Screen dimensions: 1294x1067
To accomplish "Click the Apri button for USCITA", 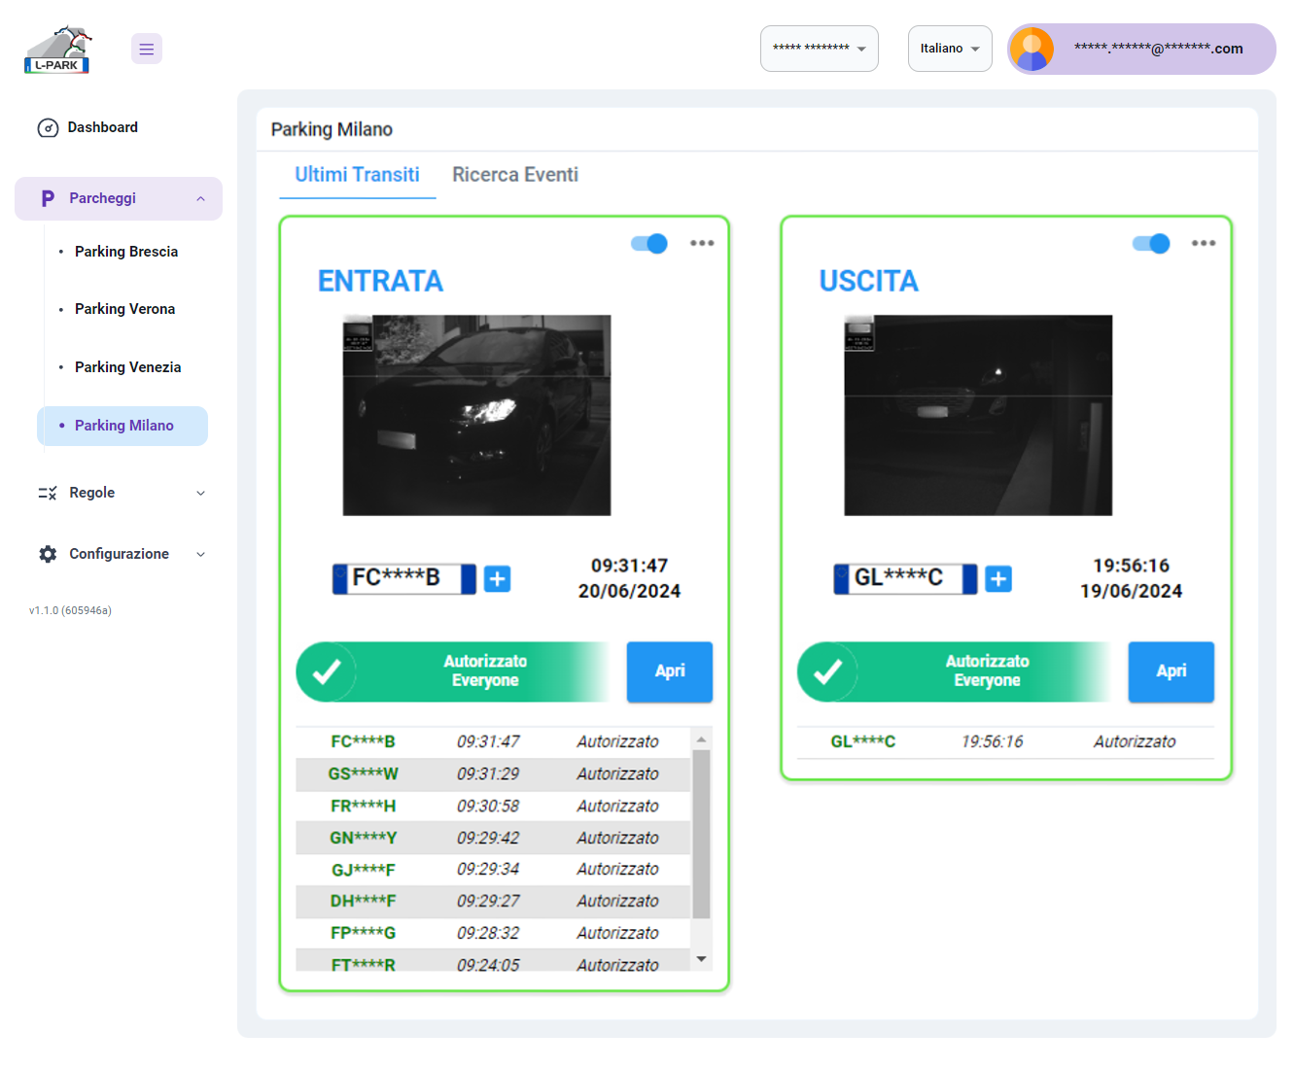I will point(1172,671).
